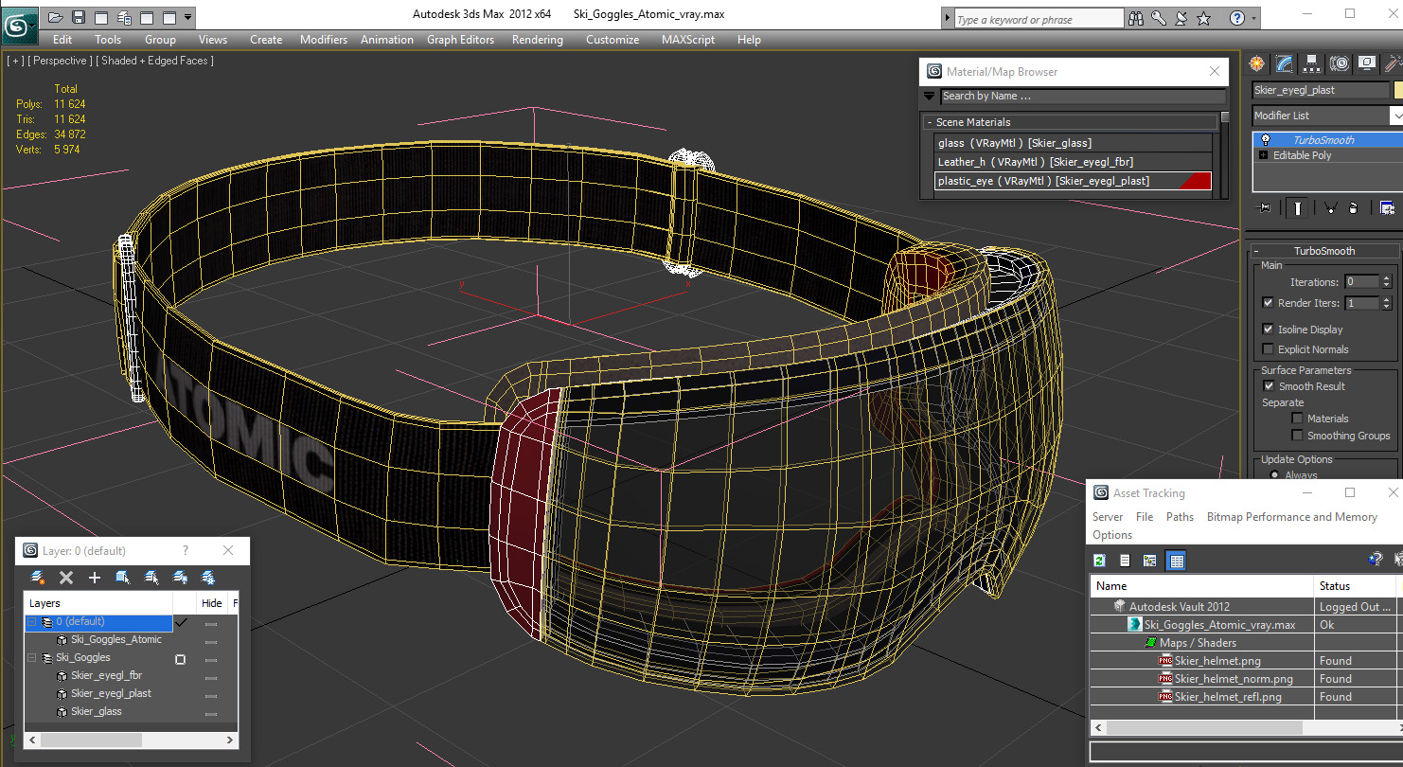Click Asset Tracking table view icon
The image size is (1403, 767).
(x=1176, y=561)
